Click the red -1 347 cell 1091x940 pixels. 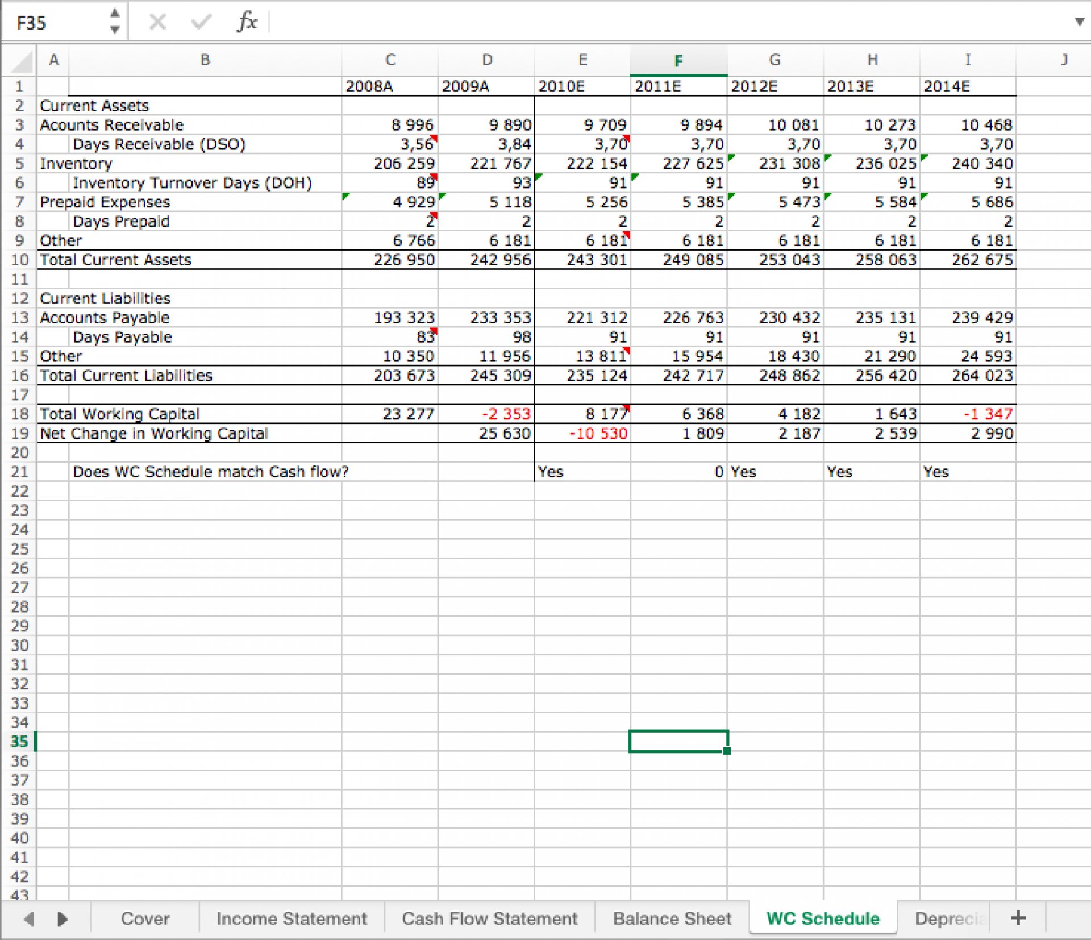(968, 414)
